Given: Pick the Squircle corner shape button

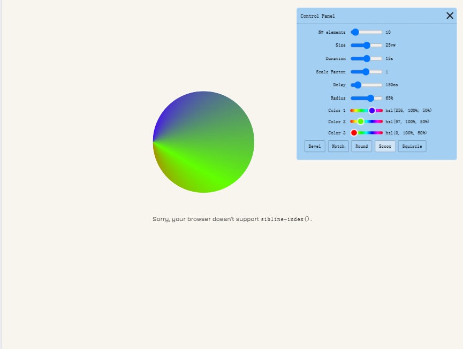Looking at the screenshot, I should pos(412,146).
